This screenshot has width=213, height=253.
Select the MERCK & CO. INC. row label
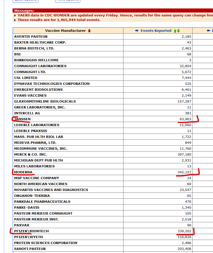click(31, 155)
